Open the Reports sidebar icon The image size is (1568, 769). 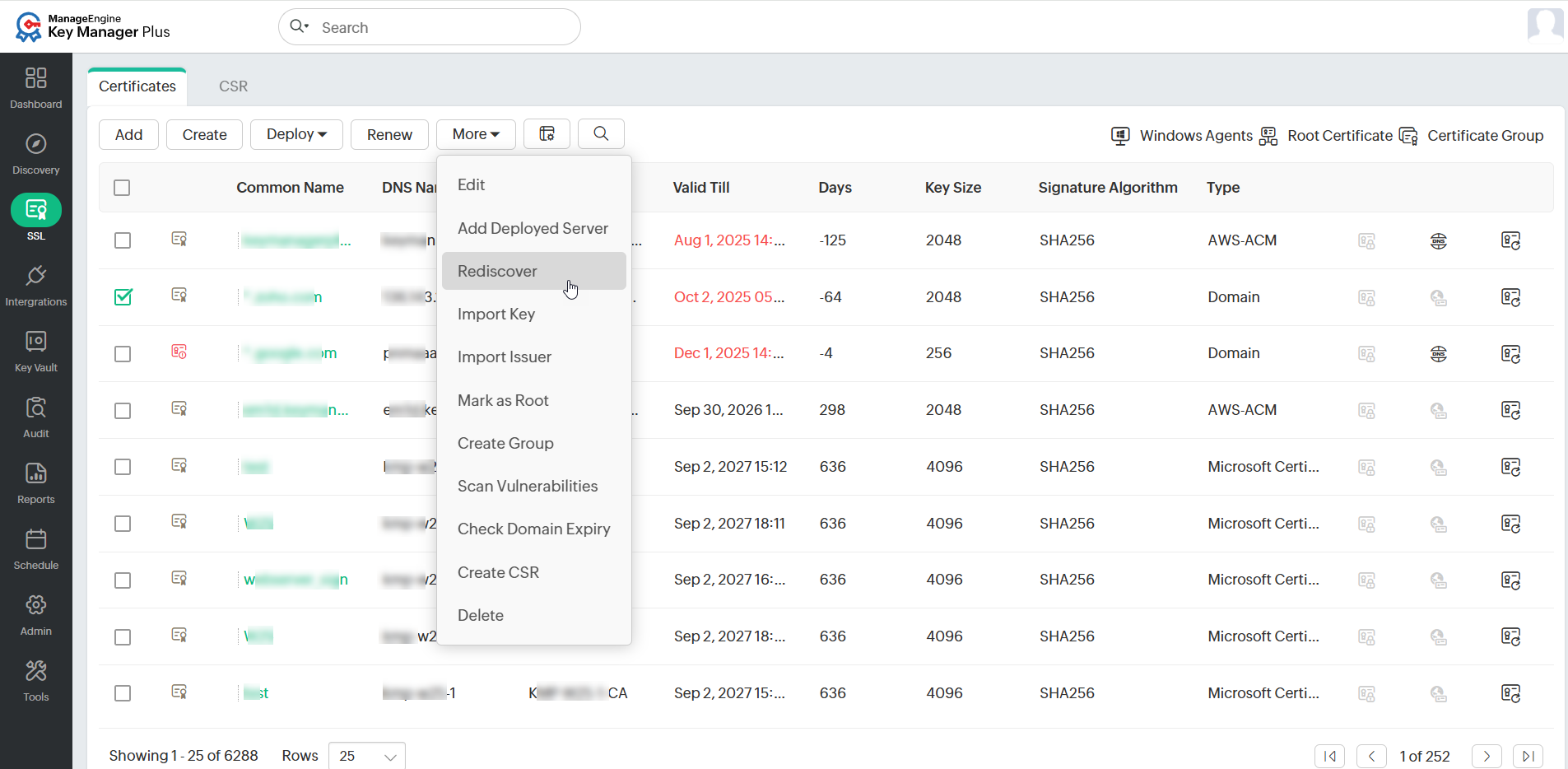35,473
